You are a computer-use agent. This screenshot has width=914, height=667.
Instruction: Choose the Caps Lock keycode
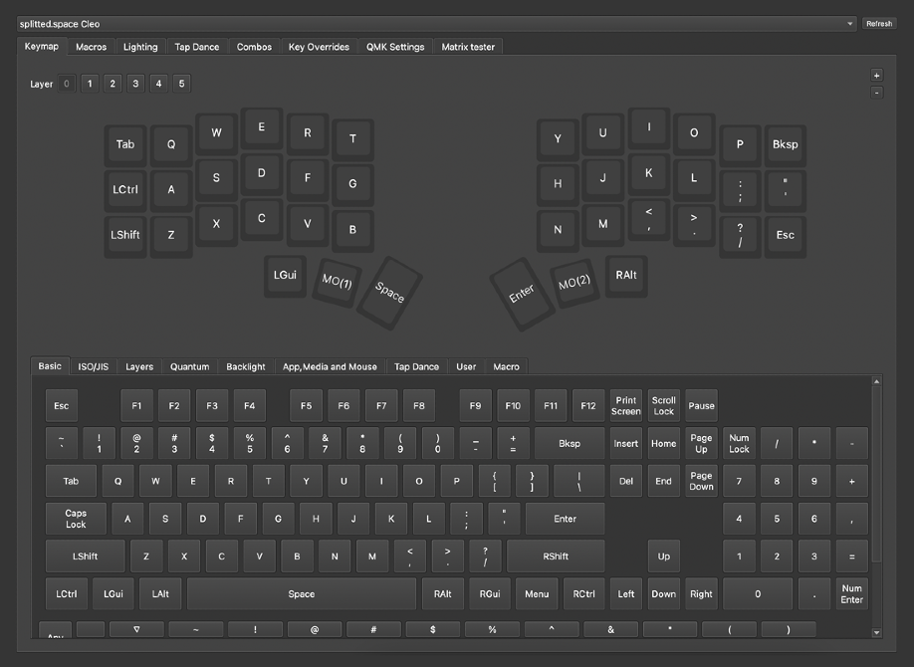76,519
